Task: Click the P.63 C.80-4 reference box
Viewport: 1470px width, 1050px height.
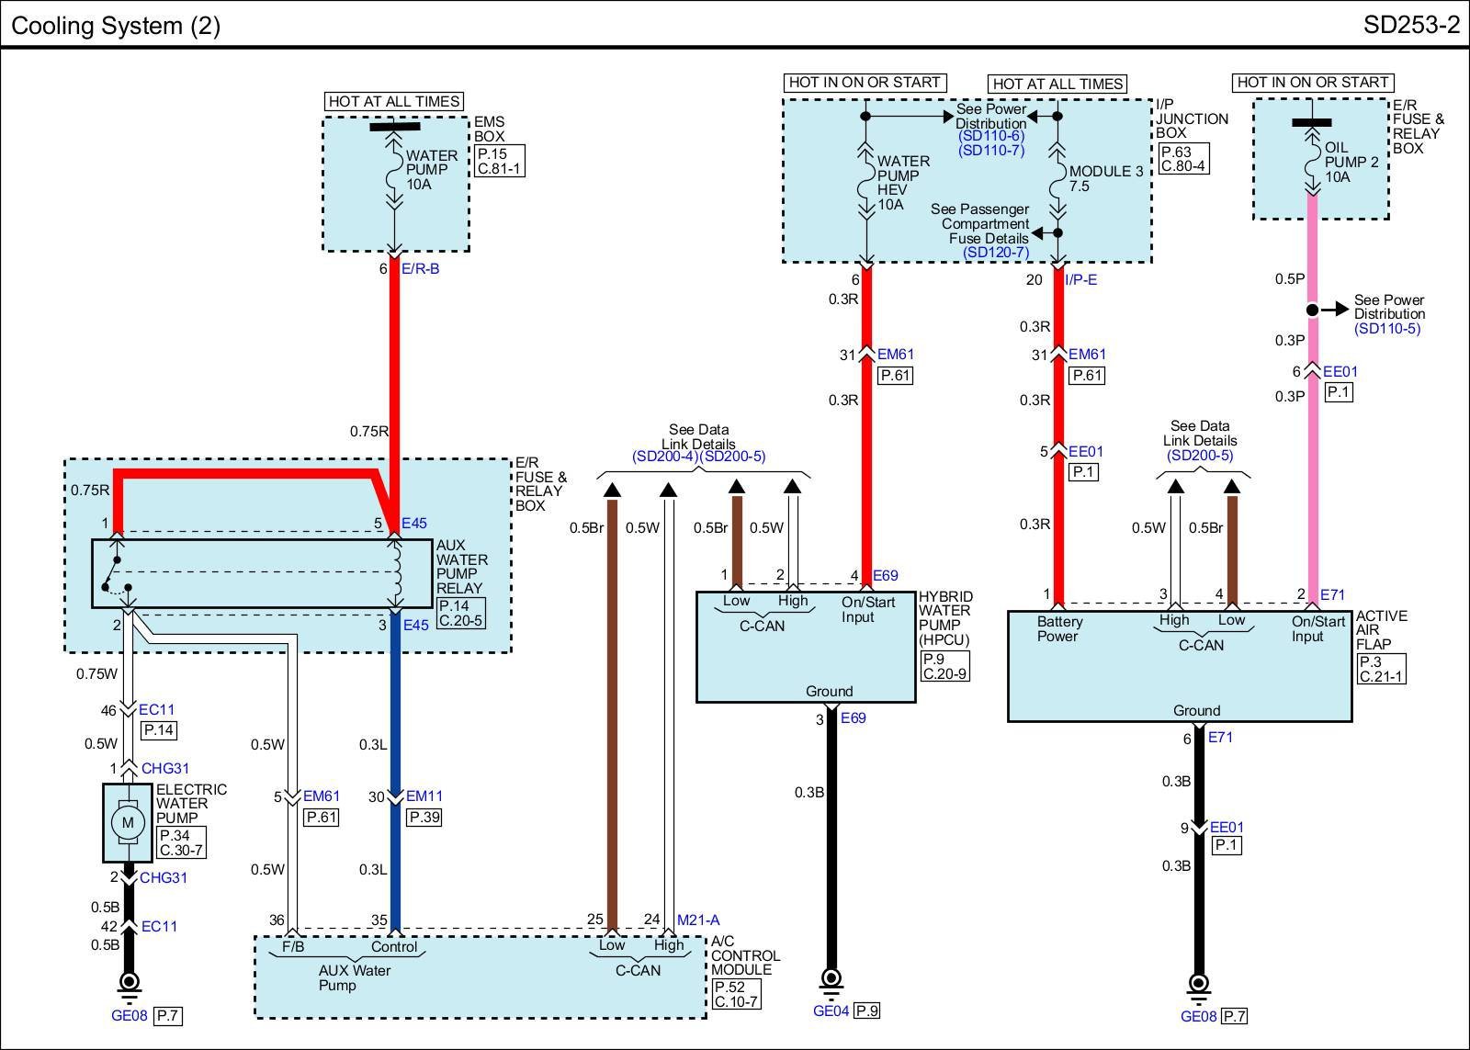Action: click(x=1182, y=159)
